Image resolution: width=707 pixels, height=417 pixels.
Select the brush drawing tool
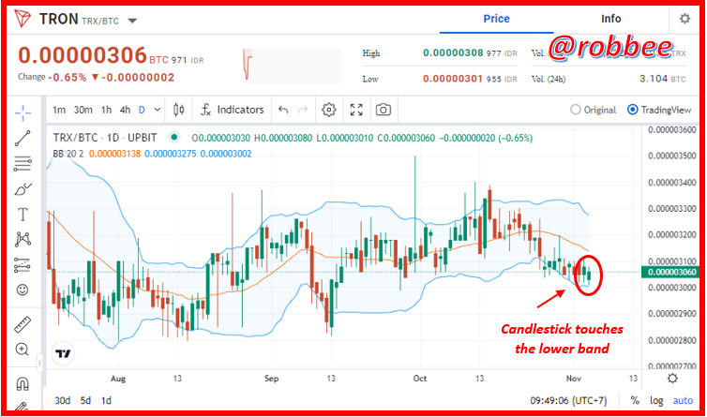23,189
